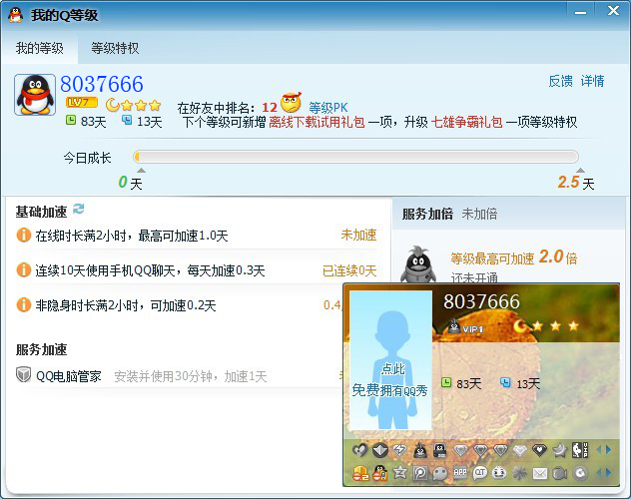Open the Tencent Weibo bubble icon
The width and height of the screenshot is (631, 499).
click(x=440, y=474)
